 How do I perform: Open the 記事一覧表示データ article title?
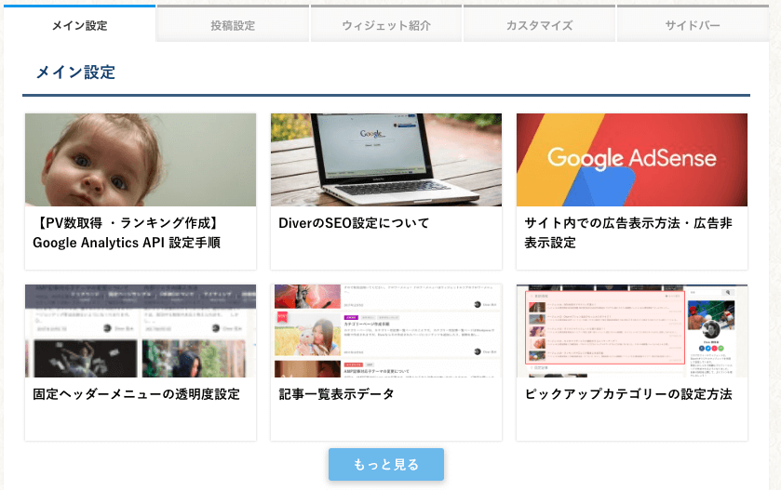tap(336, 394)
